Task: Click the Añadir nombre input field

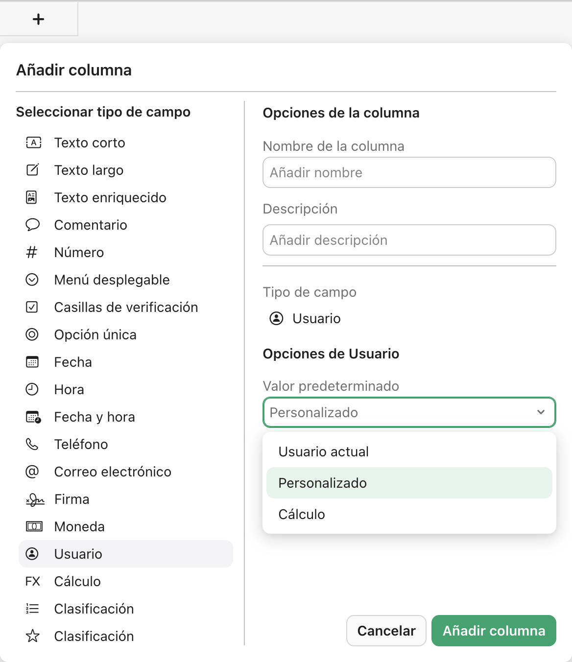Action: [x=409, y=172]
